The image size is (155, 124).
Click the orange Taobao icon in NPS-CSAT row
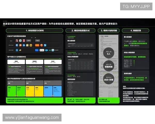point(20,45)
